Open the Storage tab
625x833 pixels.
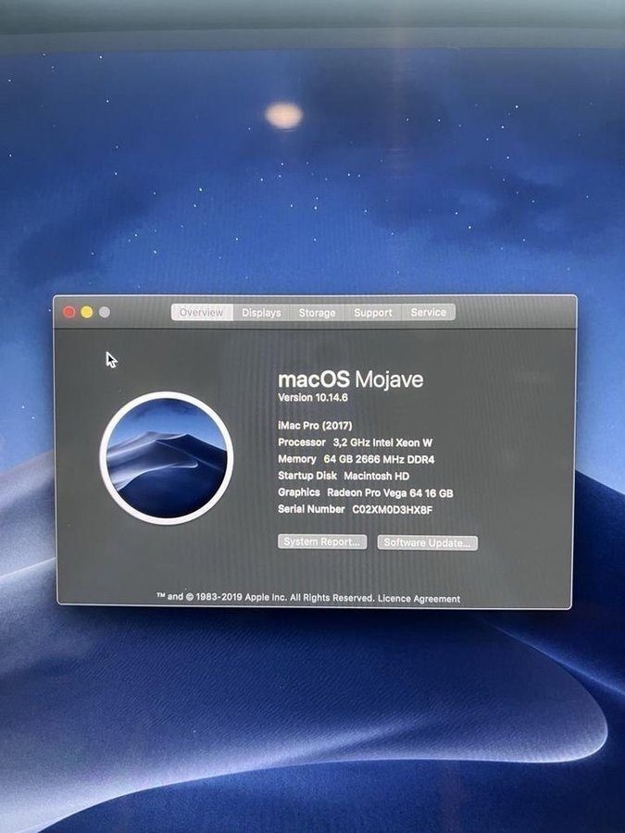point(318,313)
